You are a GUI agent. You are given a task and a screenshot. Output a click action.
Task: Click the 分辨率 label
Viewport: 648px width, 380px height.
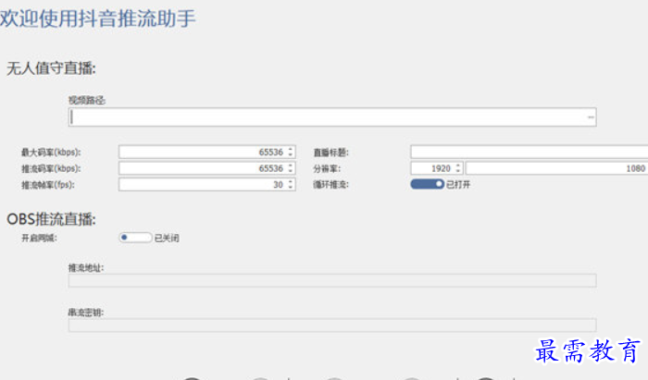coord(327,169)
